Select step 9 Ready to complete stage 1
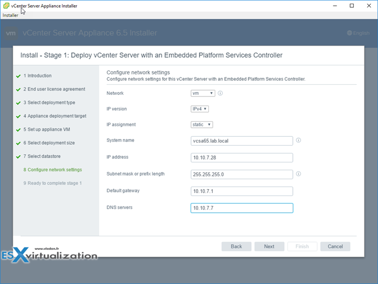This screenshot has width=378, height=284. click(x=52, y=183)
